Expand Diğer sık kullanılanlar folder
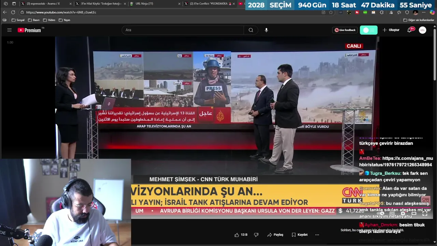The image size is (437, 246). 419,20
